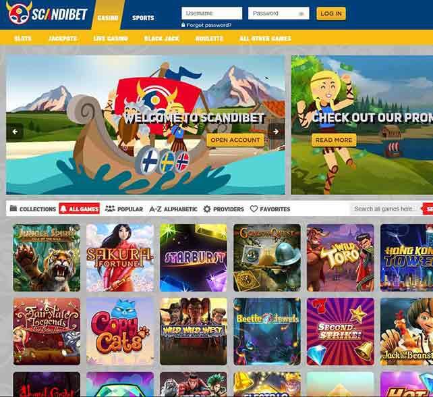Focus the search all games field
The image size is (433, 397).
[386, 209]
